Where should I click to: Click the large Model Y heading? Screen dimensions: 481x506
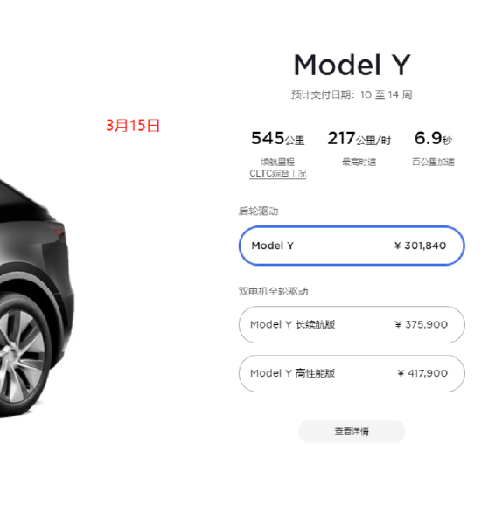[x=352, y=65]
